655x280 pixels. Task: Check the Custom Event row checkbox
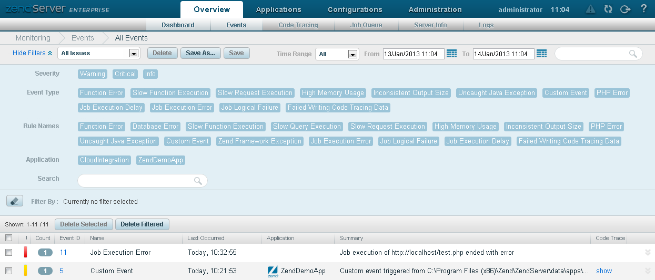point(8,271)
